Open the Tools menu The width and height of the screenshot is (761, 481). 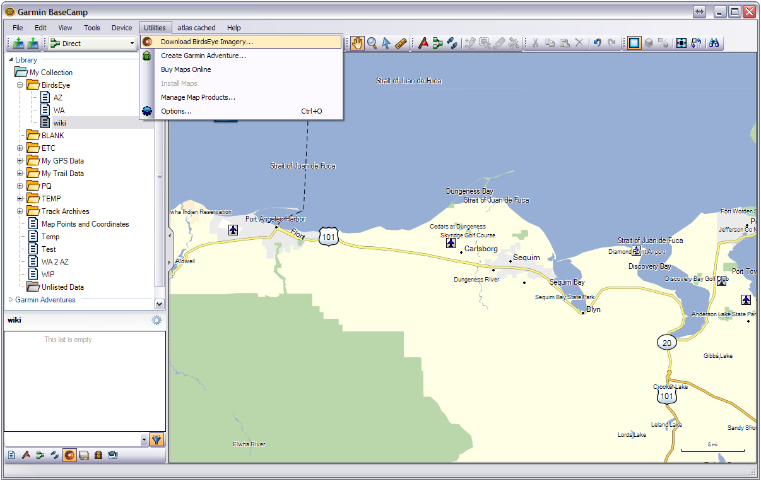coord(92,28)
